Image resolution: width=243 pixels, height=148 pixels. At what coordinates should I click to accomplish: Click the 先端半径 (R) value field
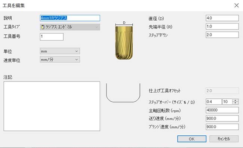[x=222, y=26]
